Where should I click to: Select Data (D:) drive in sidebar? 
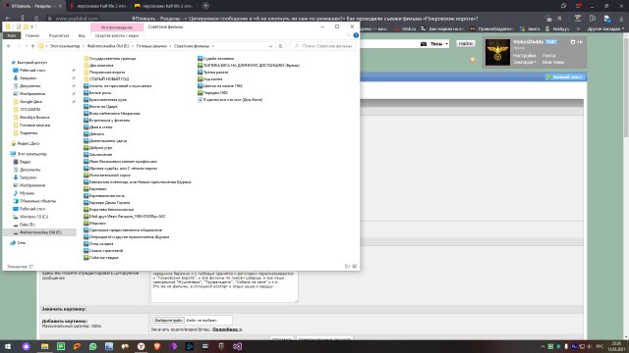[x=27, y=225]
